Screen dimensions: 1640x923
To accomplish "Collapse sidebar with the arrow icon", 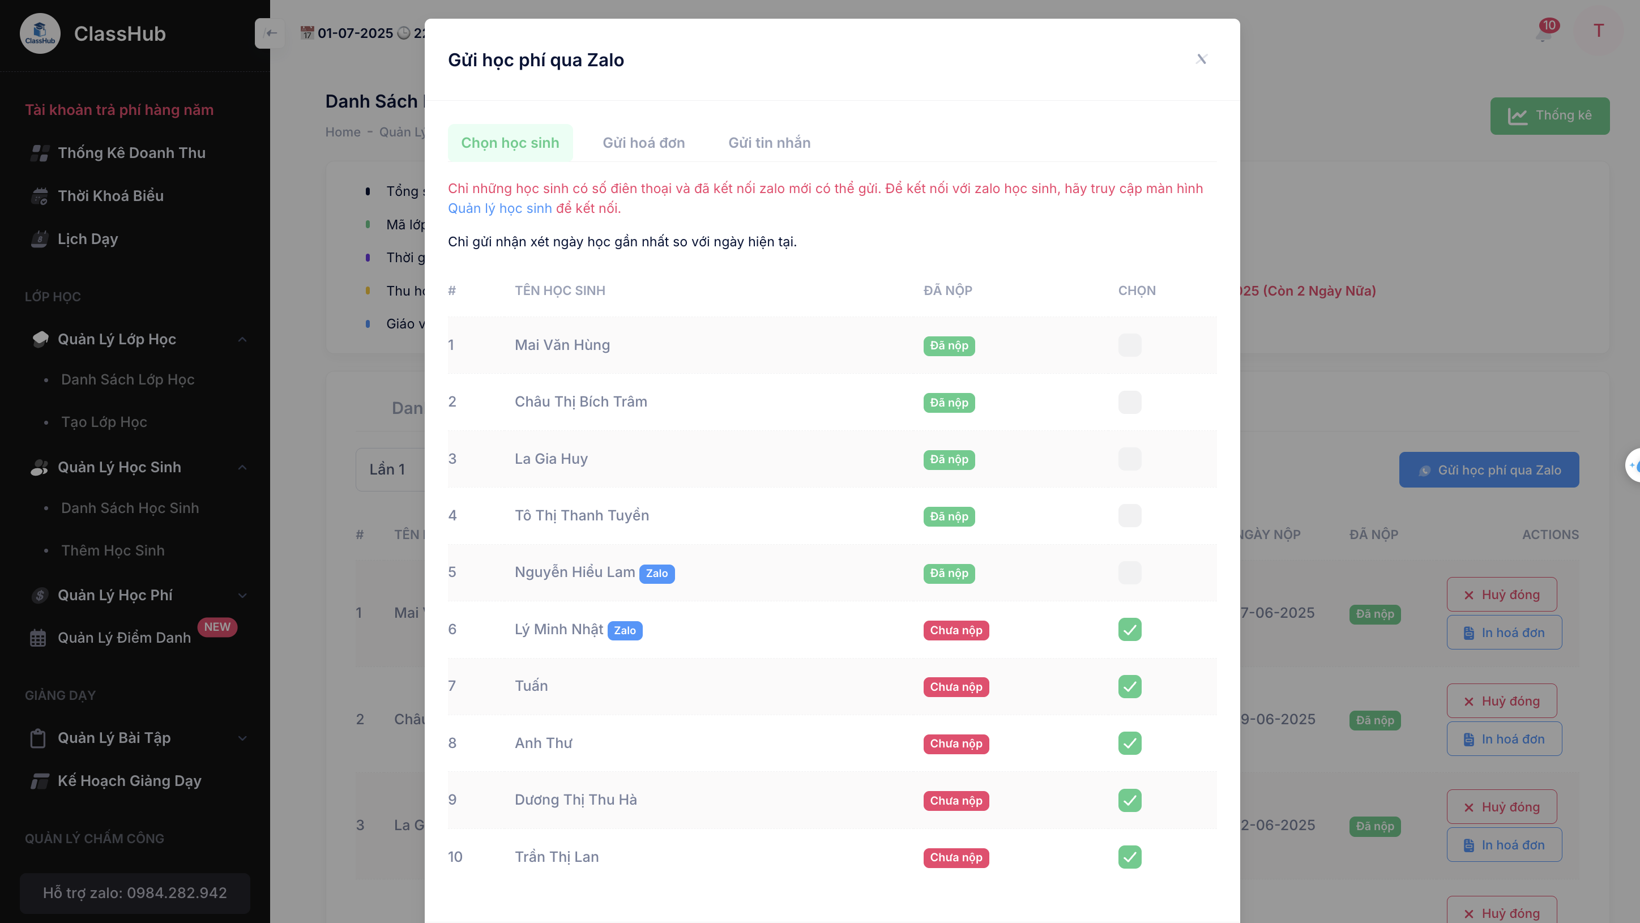I will (270, 33).
